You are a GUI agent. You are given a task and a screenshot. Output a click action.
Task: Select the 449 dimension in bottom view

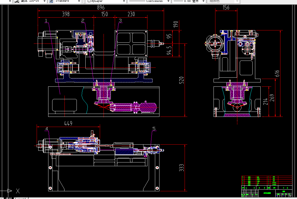pyautogui.click(x=68, y=124)
